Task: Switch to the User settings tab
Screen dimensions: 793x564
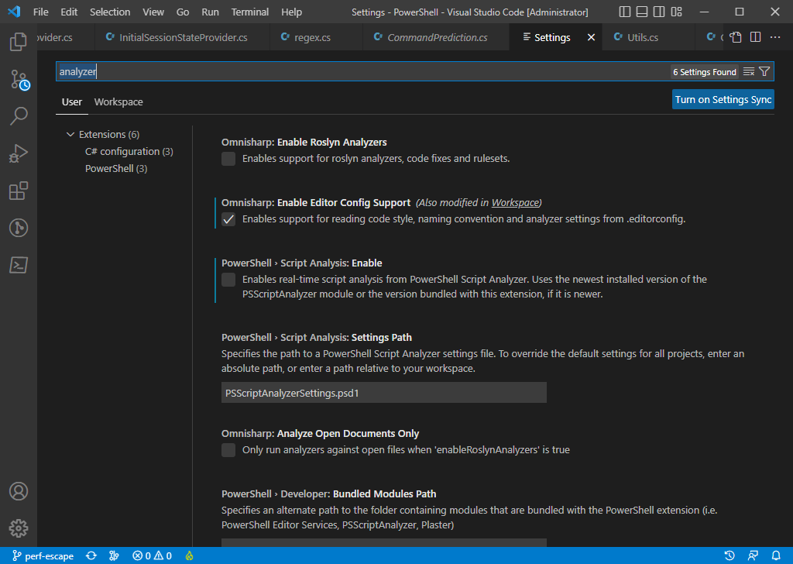Action: pyautogui.click(x=72, y=101)
